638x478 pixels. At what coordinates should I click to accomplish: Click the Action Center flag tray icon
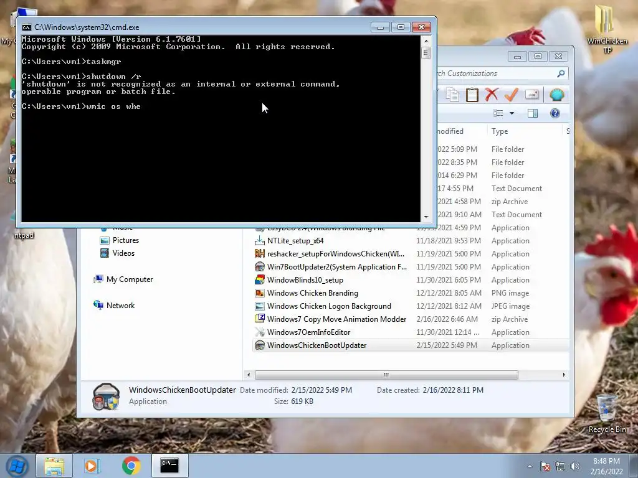point(545,466)
